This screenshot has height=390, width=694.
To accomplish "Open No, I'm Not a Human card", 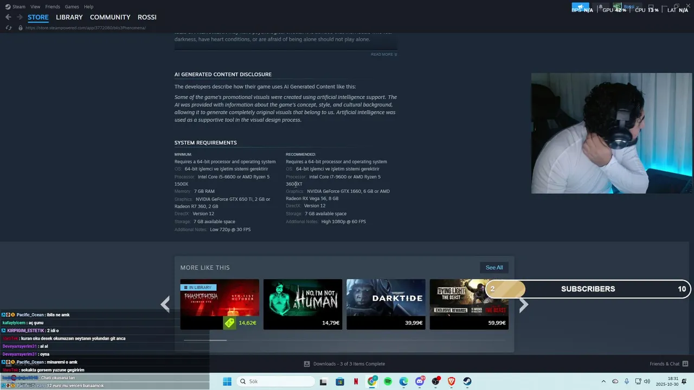I will (x=303, y=304).
